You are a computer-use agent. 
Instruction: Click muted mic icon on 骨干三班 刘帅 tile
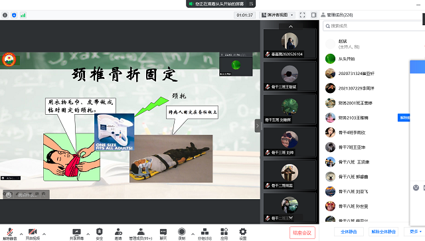[268, 153]
